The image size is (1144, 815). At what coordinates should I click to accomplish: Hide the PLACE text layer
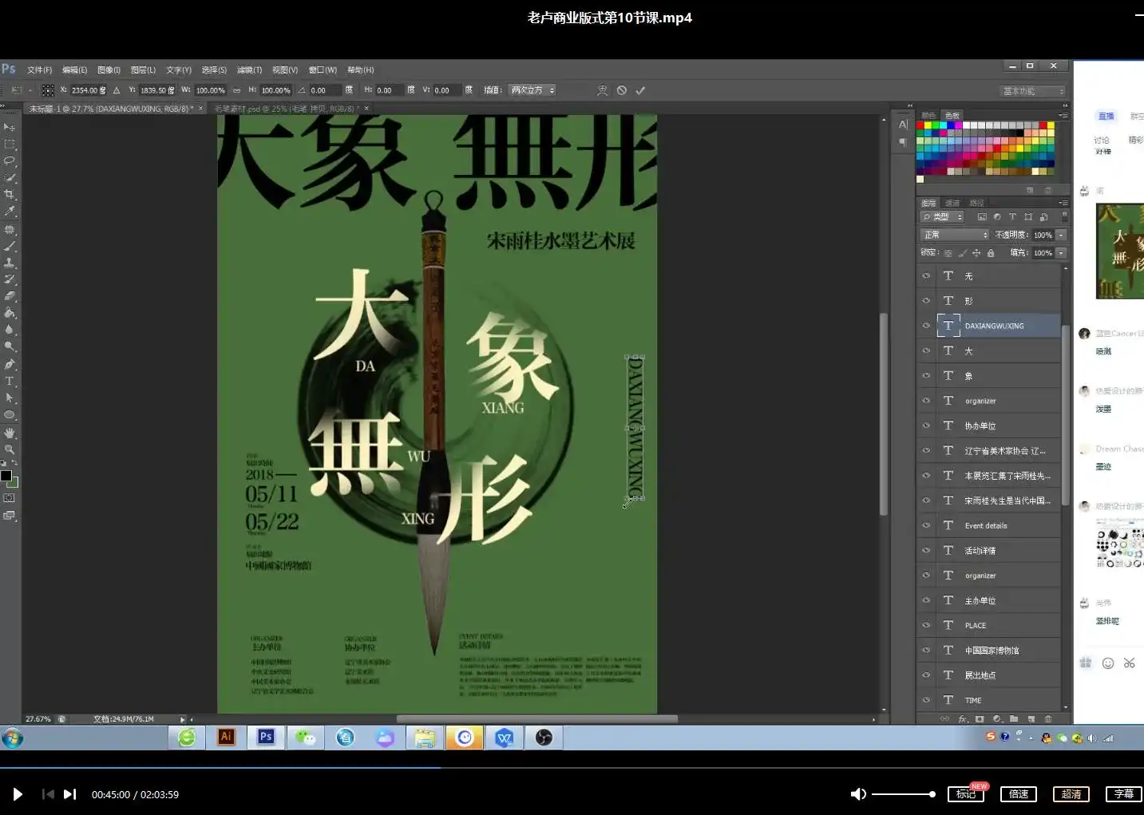tap(926, 625)
